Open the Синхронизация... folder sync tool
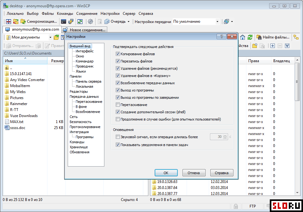 39,21
